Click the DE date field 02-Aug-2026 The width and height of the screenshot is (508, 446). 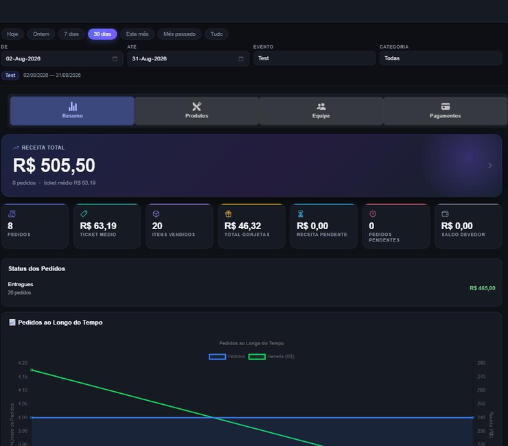62,58
